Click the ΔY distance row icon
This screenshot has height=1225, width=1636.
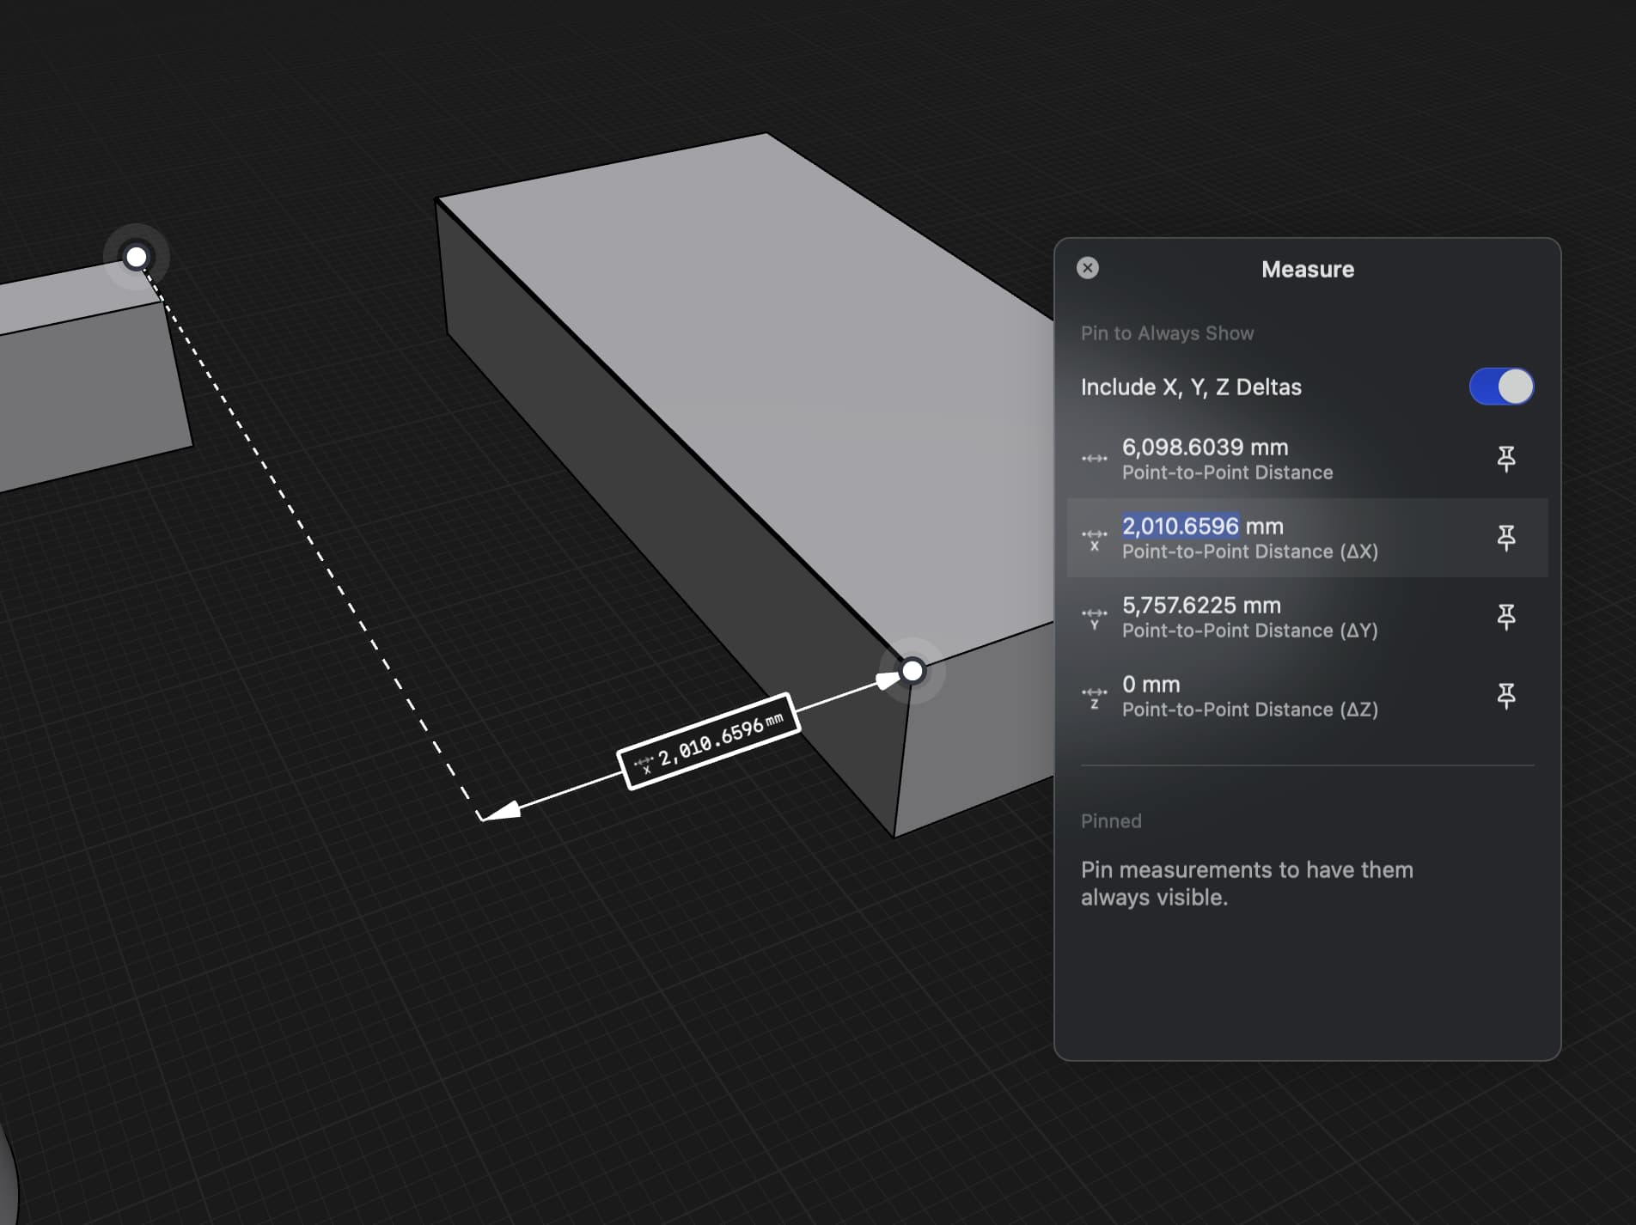(x=1094, y=619)
